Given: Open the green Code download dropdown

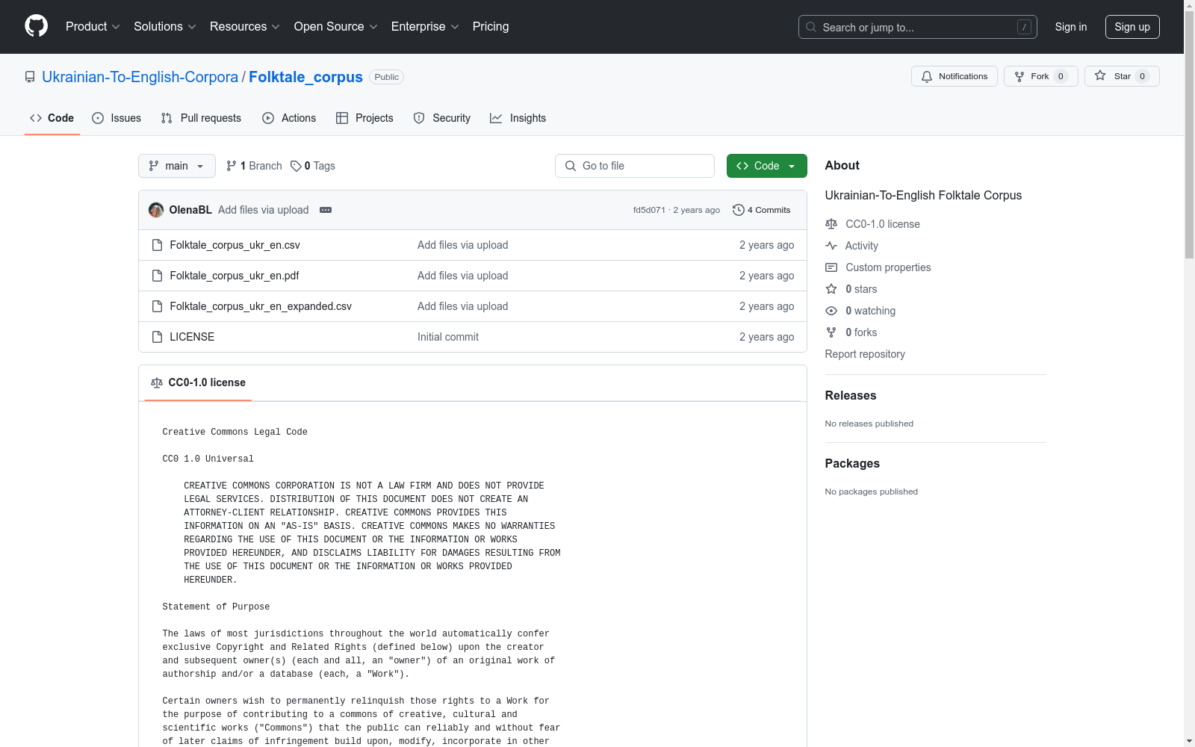Looking at the screenshot, I should (x=767, y=166).
